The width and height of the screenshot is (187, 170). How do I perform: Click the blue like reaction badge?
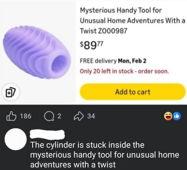(x=177, y=116)
